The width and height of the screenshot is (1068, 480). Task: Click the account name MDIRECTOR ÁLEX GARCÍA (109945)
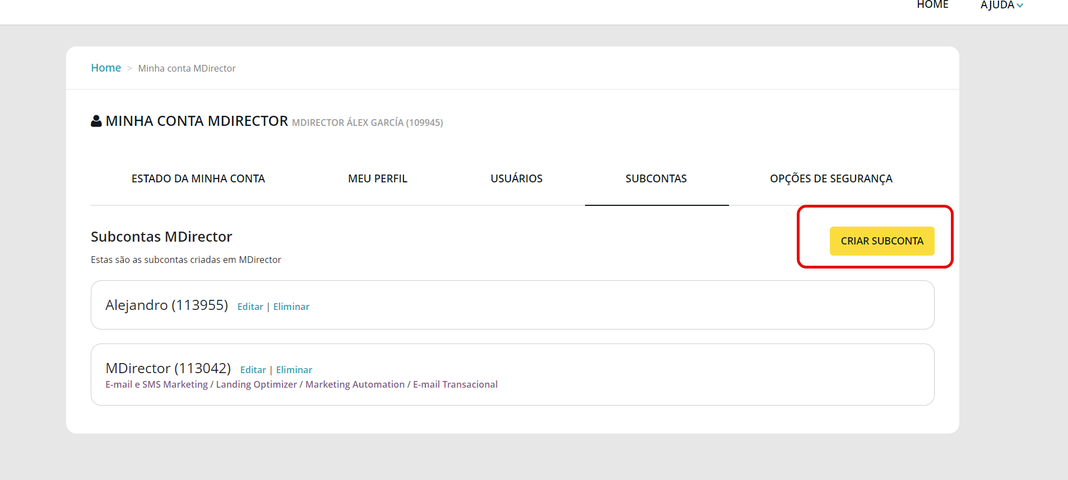(367, 123)
